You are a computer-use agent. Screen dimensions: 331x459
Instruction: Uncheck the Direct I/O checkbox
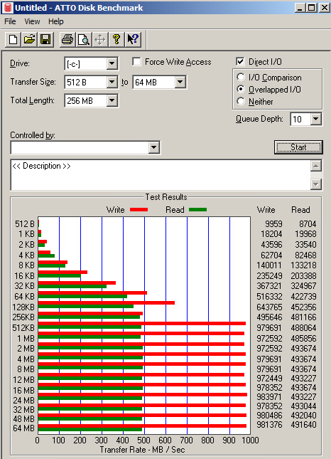pos(240,61)
